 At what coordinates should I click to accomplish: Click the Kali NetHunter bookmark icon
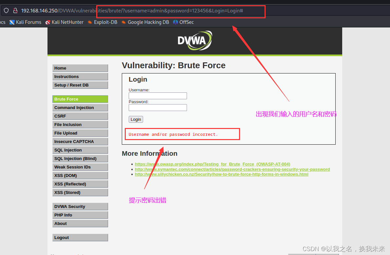pos(48,22)
